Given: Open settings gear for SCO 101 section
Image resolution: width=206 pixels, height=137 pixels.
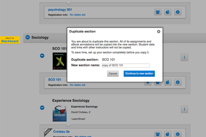Looking at the screenshot, I should pyautogui.click(x=178, y=82).
